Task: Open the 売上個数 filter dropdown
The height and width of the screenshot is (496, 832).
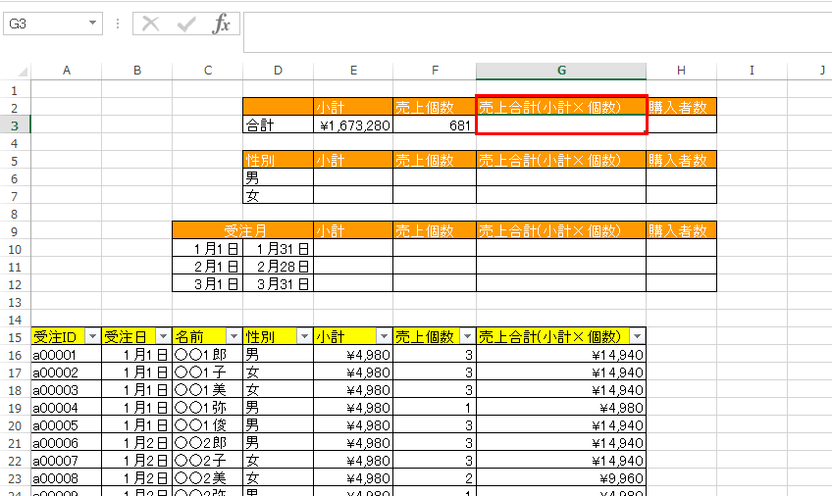Action: click(x=466, y=336)
